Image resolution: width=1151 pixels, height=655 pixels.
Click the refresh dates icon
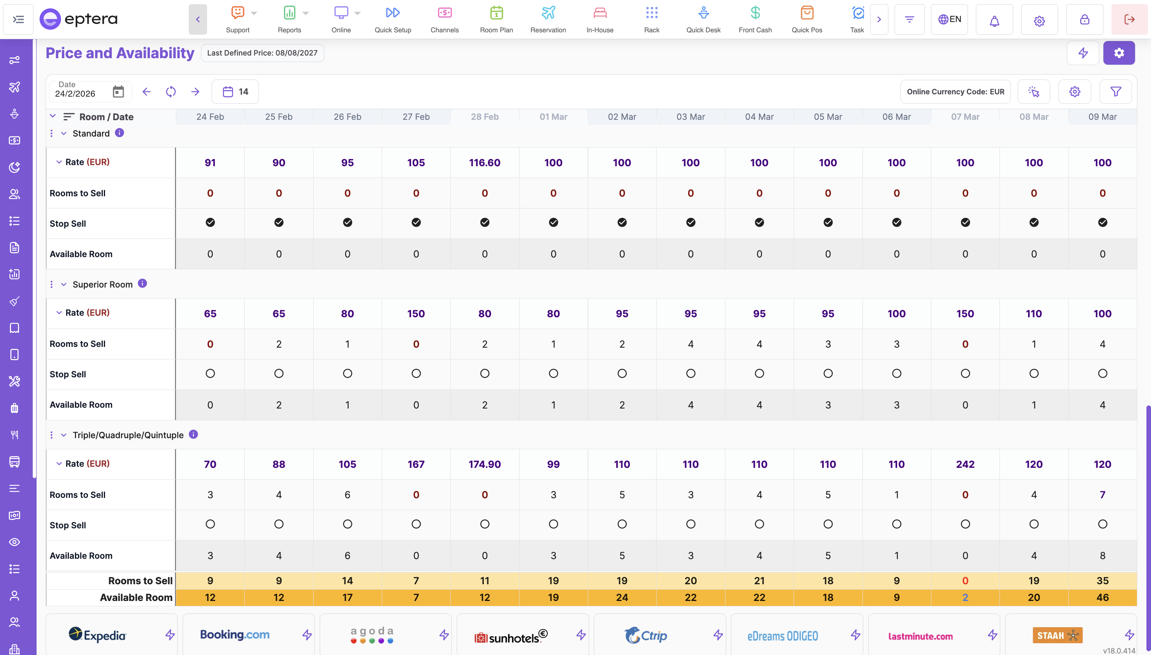point(171,92)
